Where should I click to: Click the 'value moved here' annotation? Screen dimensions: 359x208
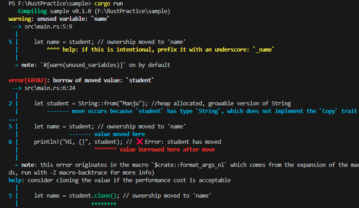point(120,134)
